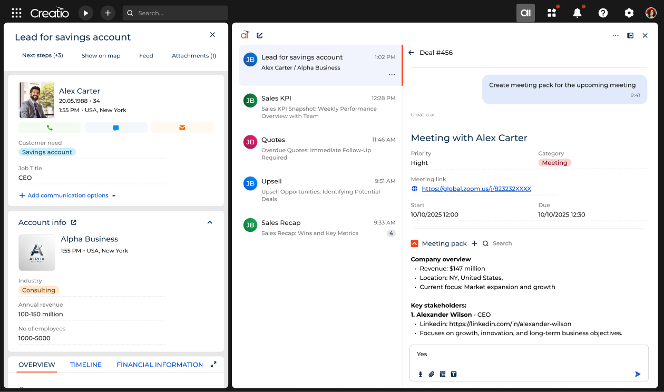Open the FINANCIAL INFORMATION tab

pyautogui.click(x=160, y=365)
